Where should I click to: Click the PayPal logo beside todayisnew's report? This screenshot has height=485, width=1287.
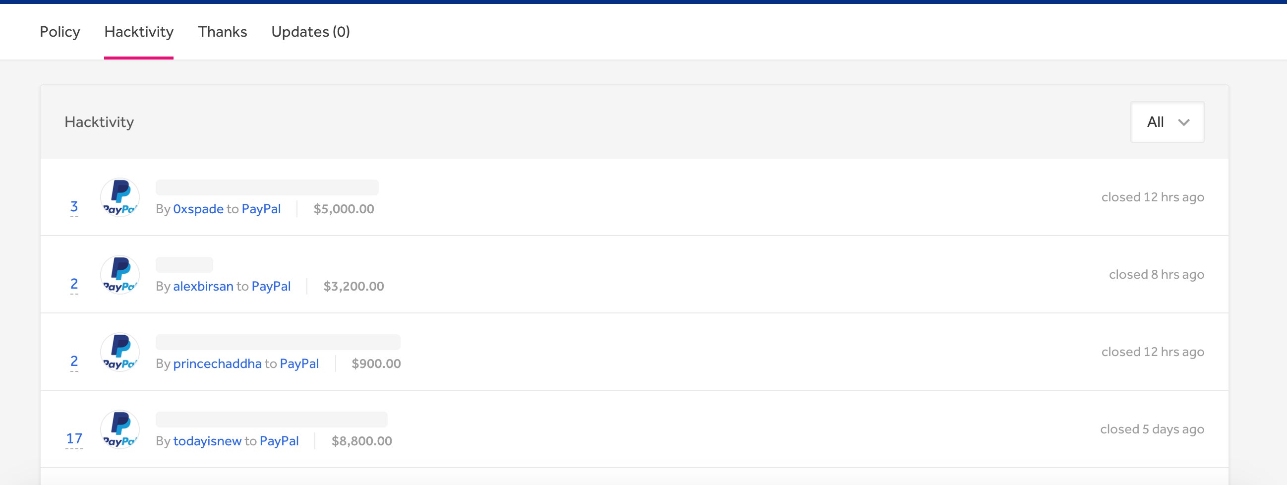[120, 429]
